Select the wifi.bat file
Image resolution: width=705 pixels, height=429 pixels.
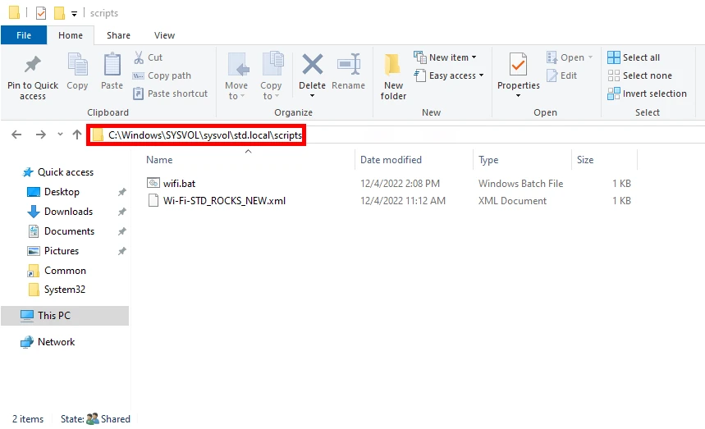click(179, 183)
